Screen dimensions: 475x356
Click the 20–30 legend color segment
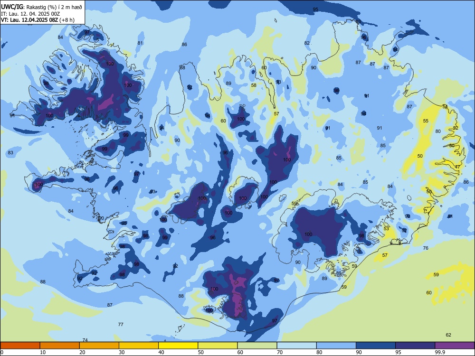click(x=99, y=346)
